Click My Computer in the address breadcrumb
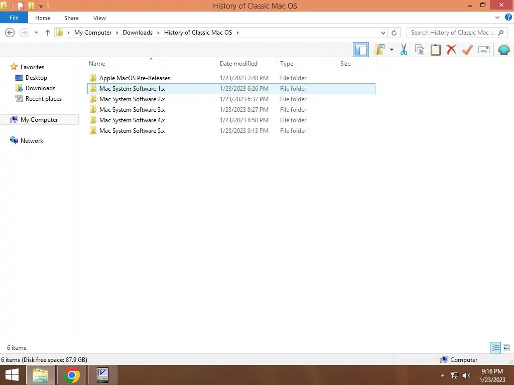Image resolution: width=514 pixels, height=385 pixels. [93, 33]
